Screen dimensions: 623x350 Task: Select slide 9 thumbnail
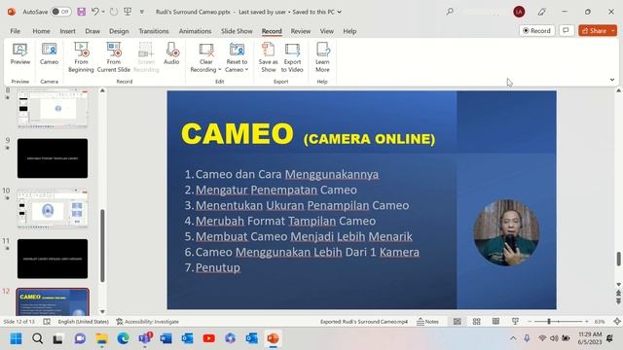(53, 158)
